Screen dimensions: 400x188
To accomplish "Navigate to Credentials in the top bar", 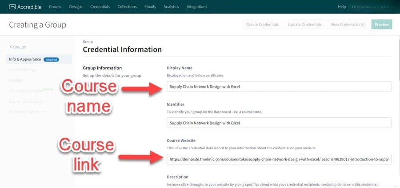I will 100,7.
